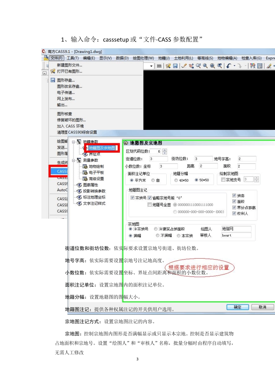Select 地籍图及宗地图 in the tree
Viewport: 275px width, 389px height.
(x=102, y=148)
